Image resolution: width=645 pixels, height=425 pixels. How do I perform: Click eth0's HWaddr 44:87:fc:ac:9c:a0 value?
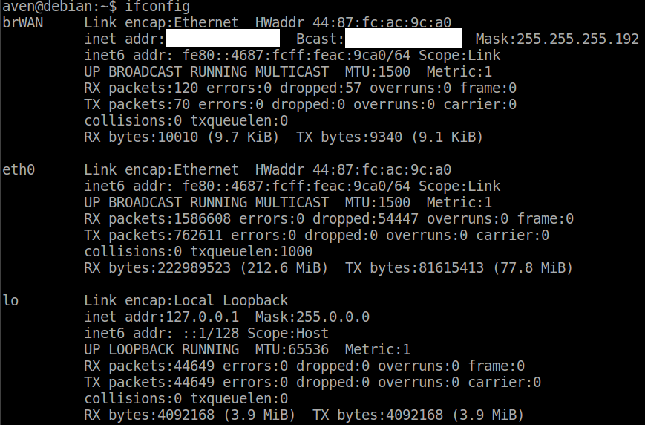[x=353, y=169]
